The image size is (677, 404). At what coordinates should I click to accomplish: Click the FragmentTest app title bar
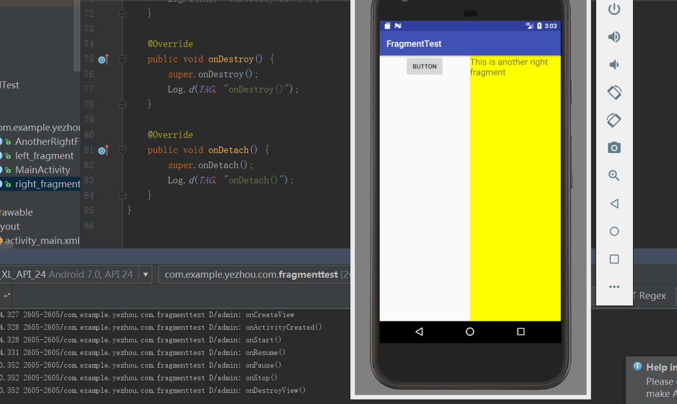(470, 44)
